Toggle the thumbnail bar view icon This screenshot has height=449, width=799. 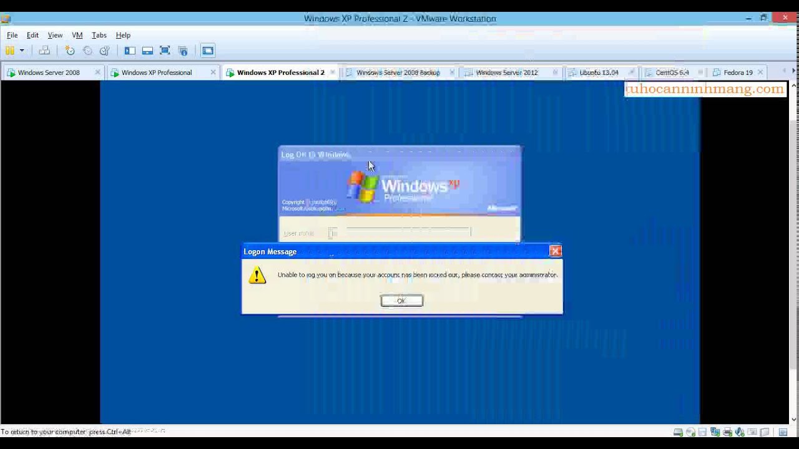pos(147,51)
